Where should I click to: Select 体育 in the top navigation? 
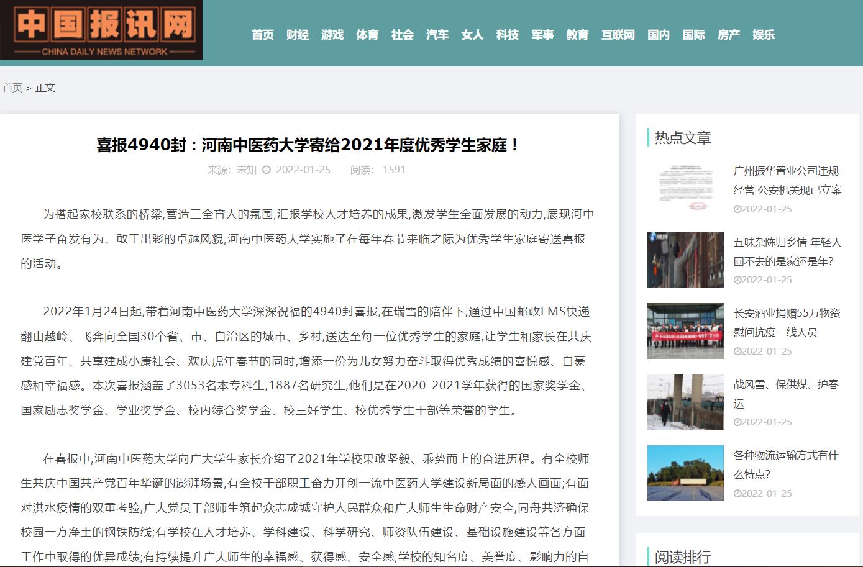click(367, 35)
